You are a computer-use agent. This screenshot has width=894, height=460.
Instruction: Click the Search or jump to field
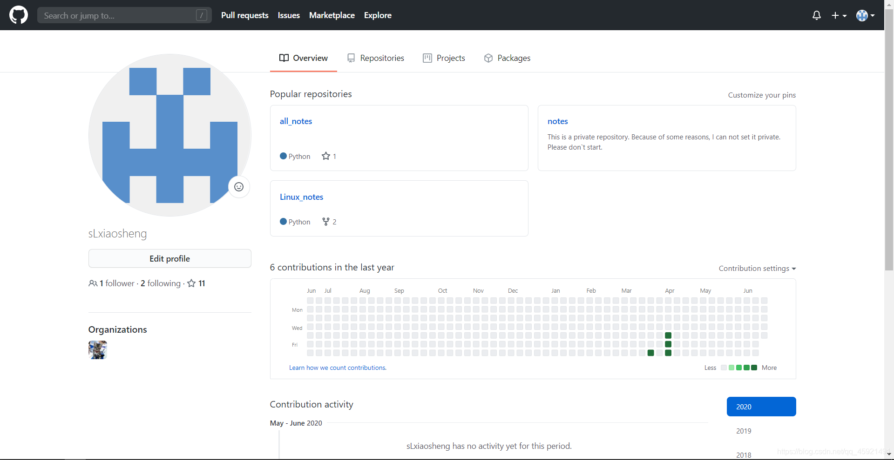tap(124, 15)
